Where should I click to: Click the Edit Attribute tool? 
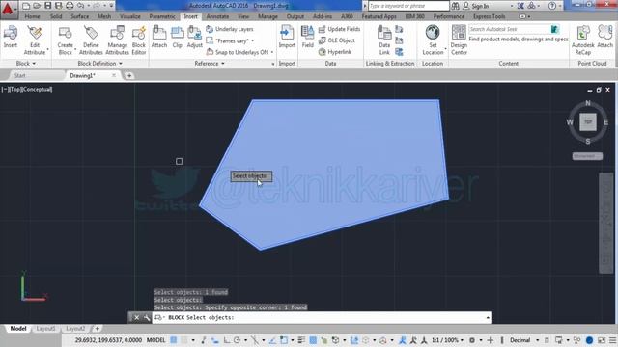point(35,40)
